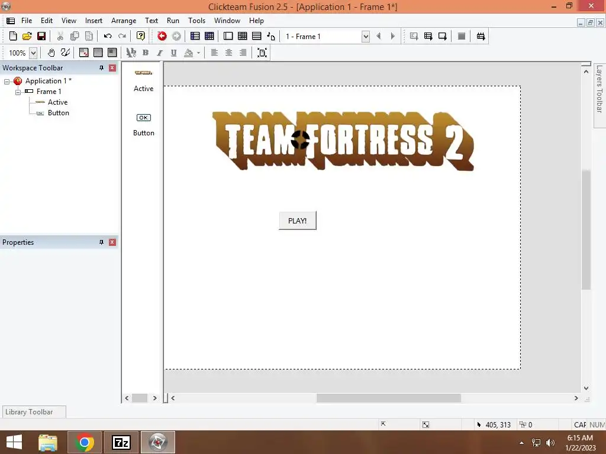Collapse the Application 1 tree node
606x454 pixels.
[x=7, y=82]
